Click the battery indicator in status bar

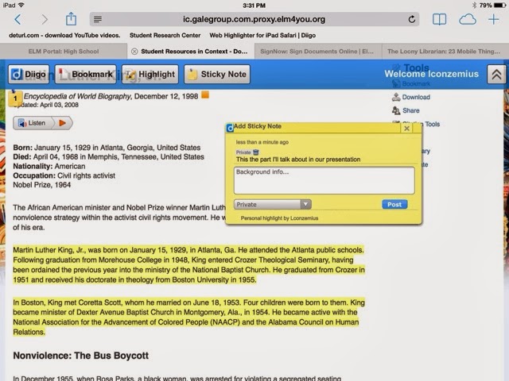[500, 6]
